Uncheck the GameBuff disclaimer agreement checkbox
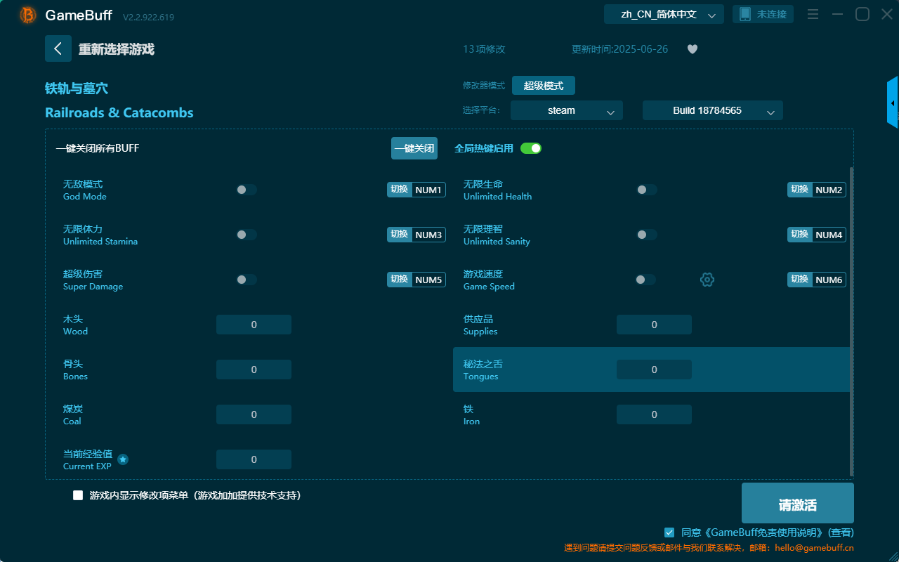 pyautogui.click(x=669, y=532)
